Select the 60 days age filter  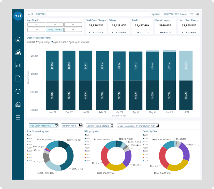click(x=54, y=25)
